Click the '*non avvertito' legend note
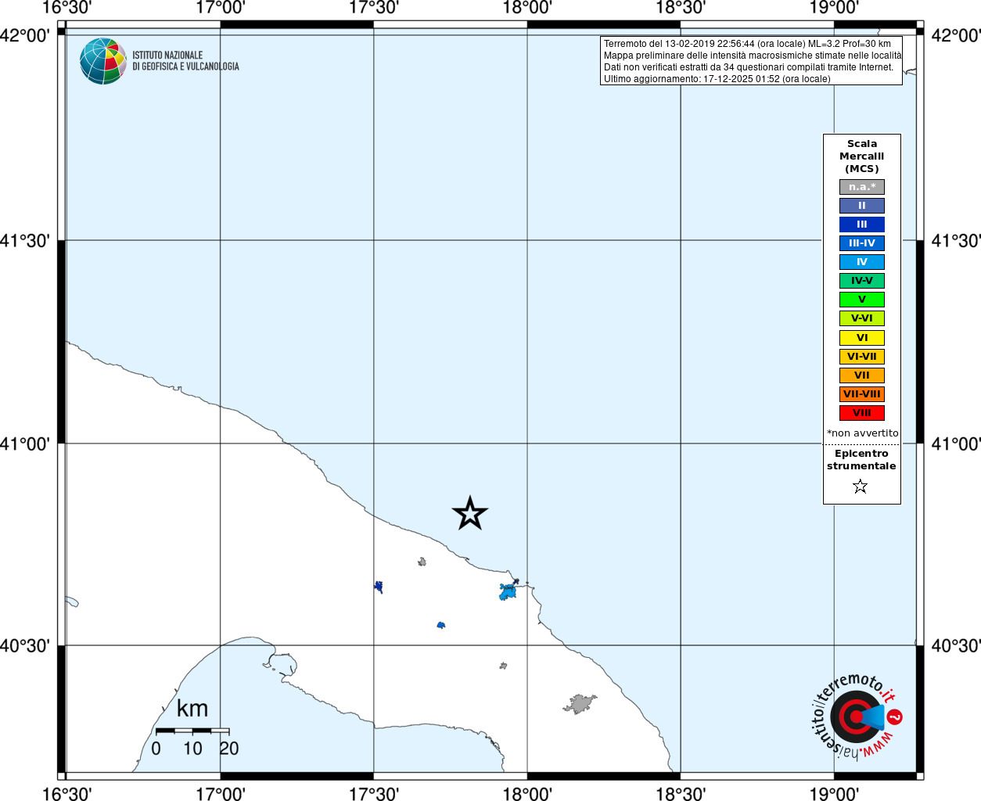Screen dimensions: 981x801 (862, 433)
